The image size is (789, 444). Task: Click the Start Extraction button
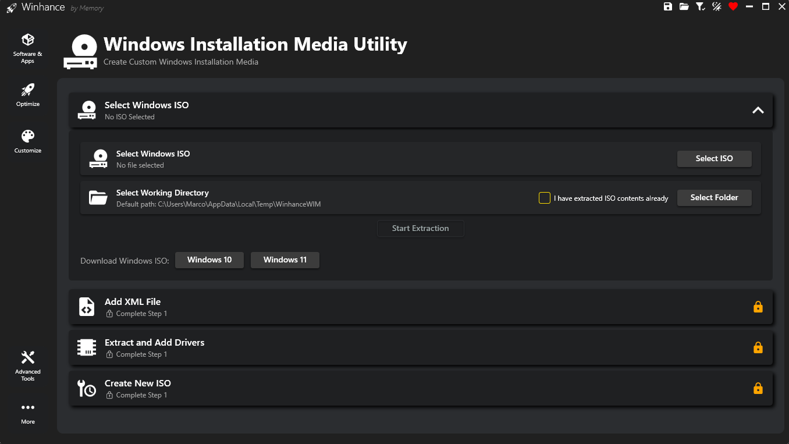click(x=420, y=229)
